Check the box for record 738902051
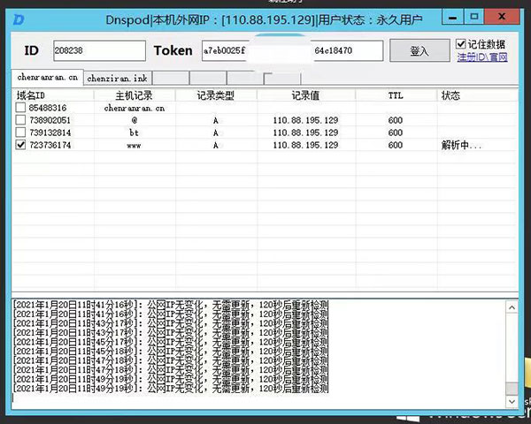 (x=20, y=120)
